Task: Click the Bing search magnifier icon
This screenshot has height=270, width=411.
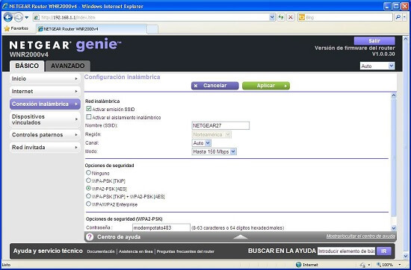Action: pos(398,18)
